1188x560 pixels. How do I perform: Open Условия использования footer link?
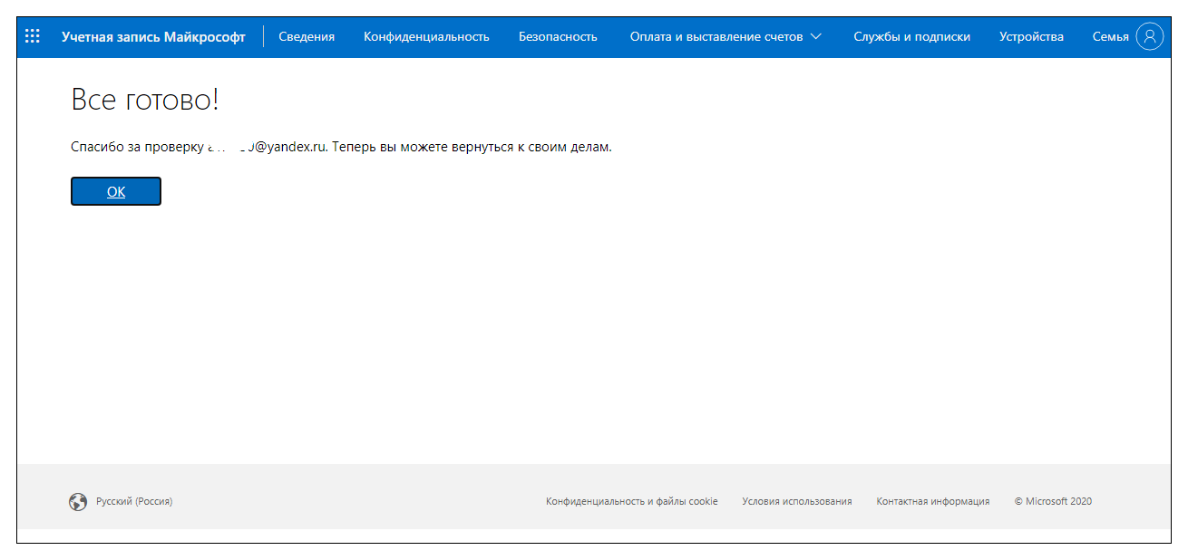[796, 501]
